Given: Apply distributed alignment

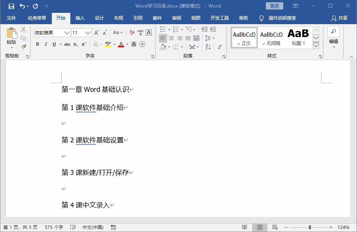Looking at the screenshot, I should point(196,38).
